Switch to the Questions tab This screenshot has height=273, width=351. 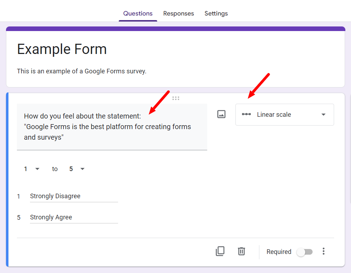point(138,13)
